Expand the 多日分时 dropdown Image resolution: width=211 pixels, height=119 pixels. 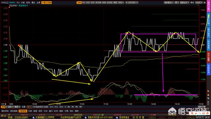(x=132, y=3)
